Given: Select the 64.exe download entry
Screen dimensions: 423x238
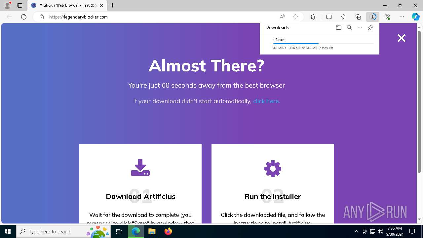Looking at the screenshot, I should click(320, 44).
